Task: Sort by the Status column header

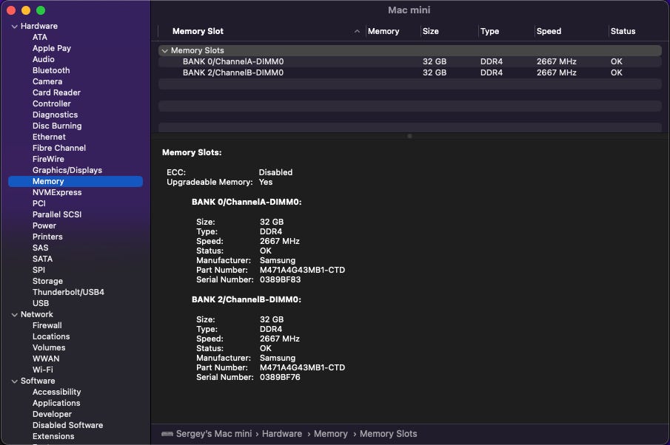Action: tap(623, 31)
